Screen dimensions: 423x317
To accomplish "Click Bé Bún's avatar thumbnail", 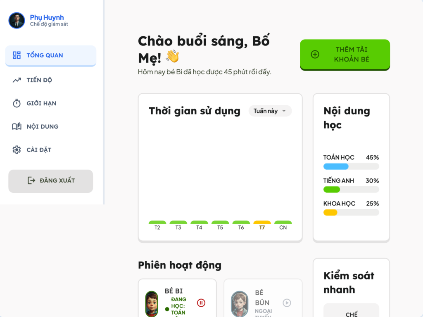I will (239, 304).
